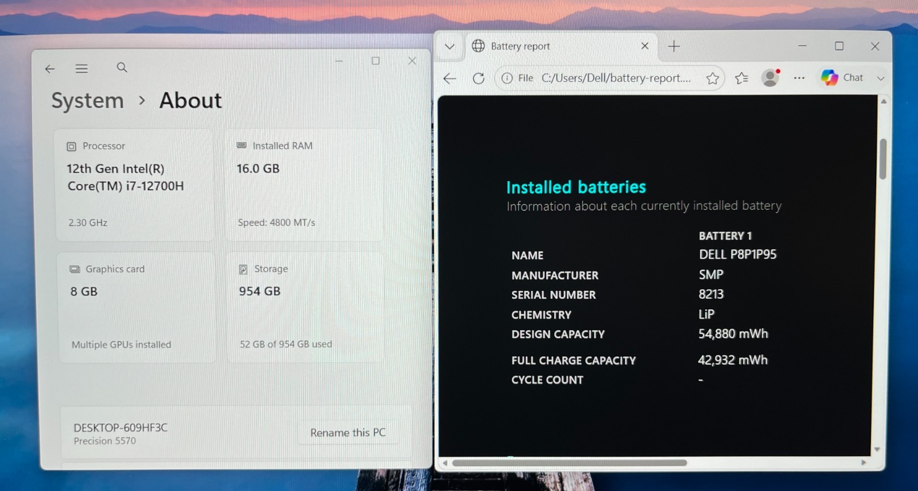The image size is (918, 491).
Task: Go back in the Edge browser
Action: [450, 79]
